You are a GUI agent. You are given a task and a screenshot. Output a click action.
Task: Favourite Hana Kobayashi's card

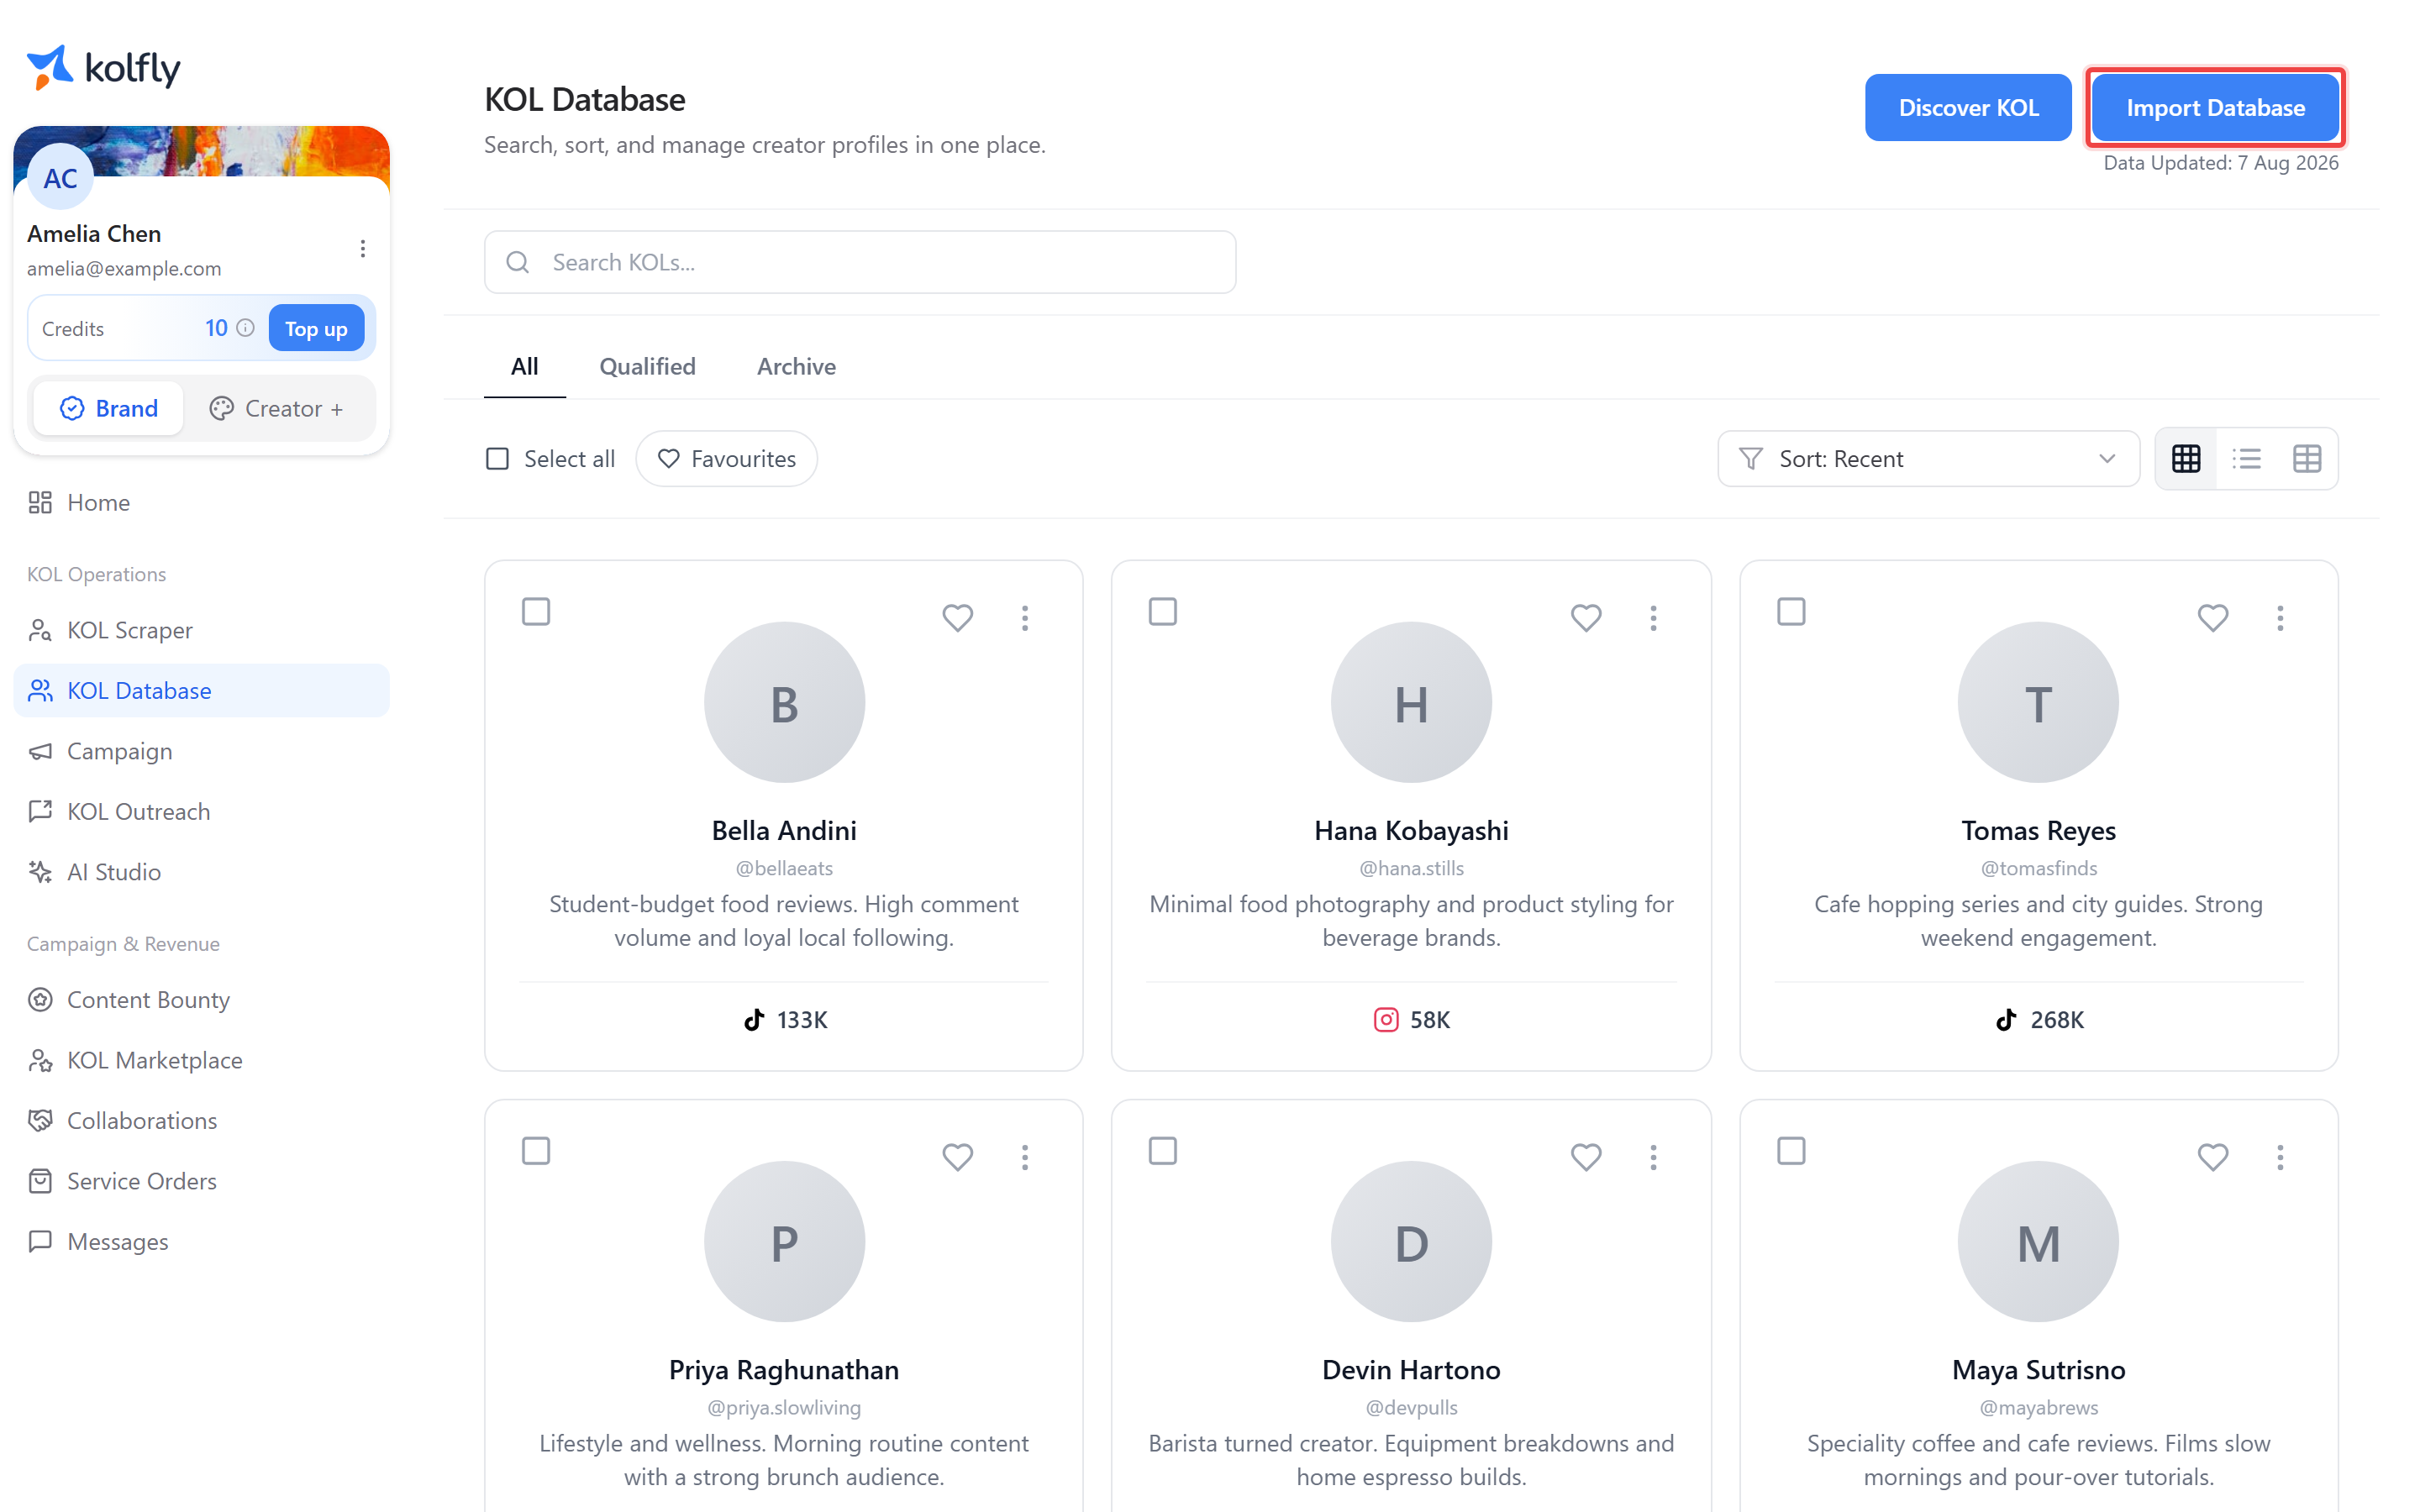[x=1586, y=617]
